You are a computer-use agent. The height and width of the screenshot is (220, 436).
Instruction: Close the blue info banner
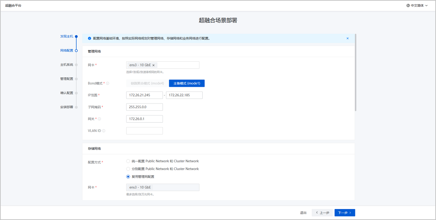coord(347,38)
